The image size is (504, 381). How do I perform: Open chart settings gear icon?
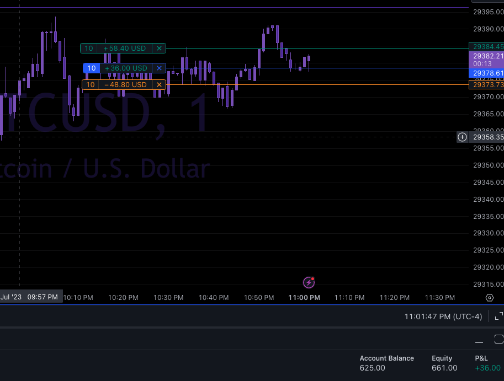coord(490,298)
